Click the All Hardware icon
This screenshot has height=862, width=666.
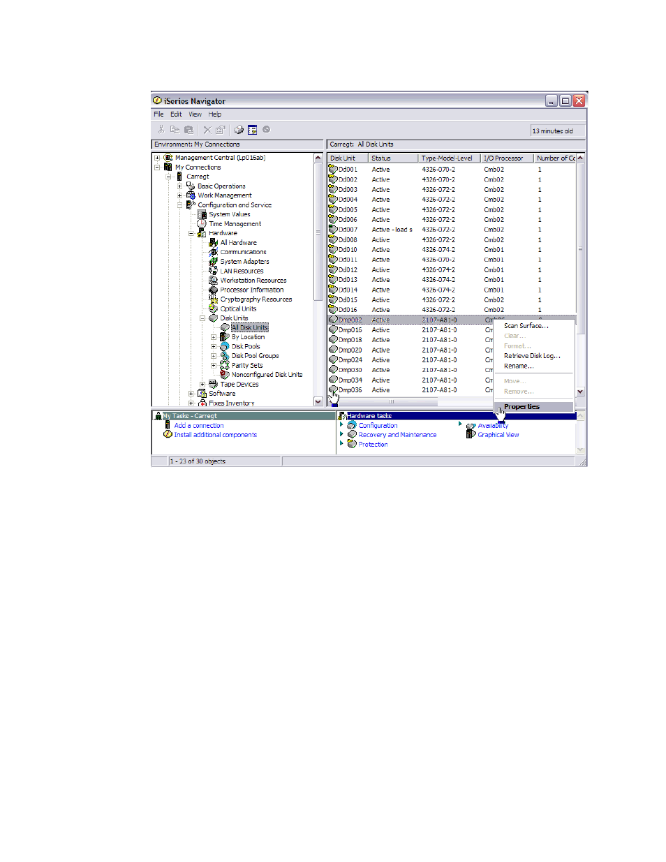[214, 243]
